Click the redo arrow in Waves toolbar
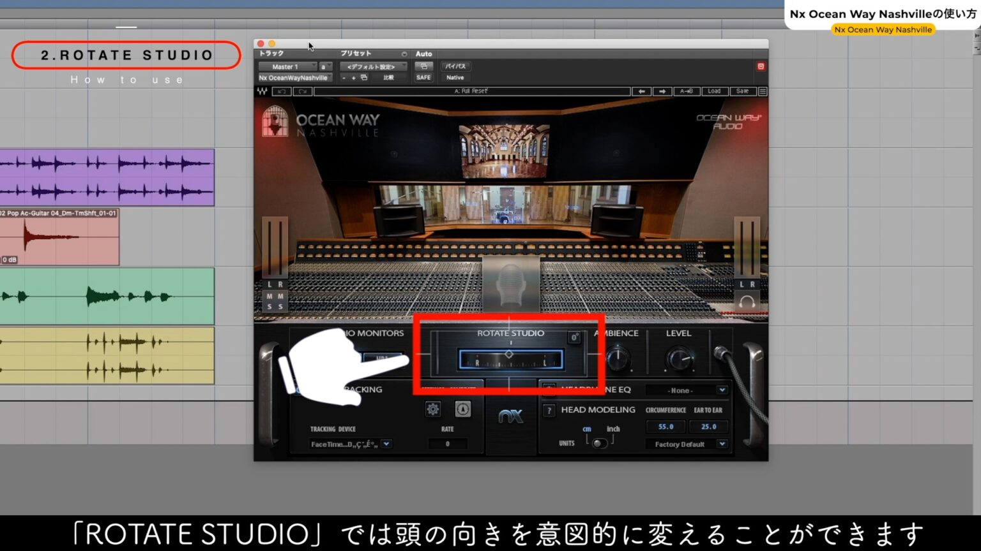This screenshot has width=981, height=551. click(302, 91)
